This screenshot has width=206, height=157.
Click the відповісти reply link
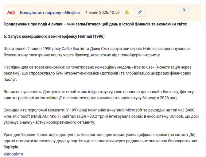pyautogui.click(x=13, y=154)
